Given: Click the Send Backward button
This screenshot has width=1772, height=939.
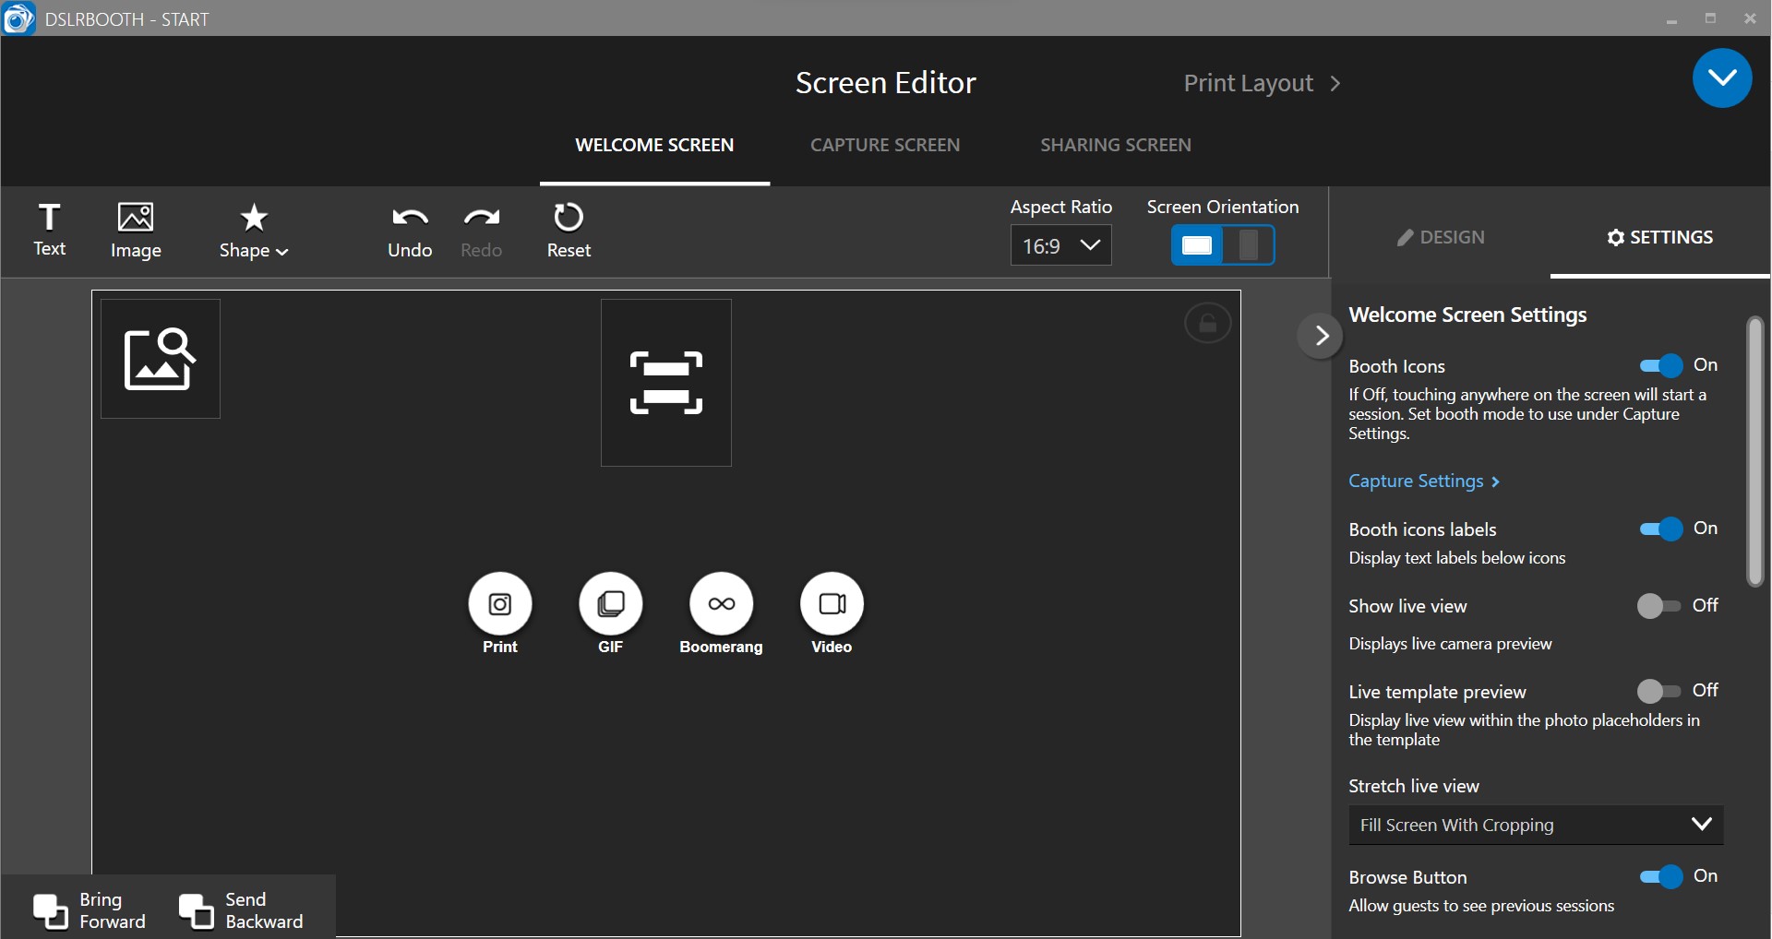Looking at the screenshot, I should pos(243,909).
